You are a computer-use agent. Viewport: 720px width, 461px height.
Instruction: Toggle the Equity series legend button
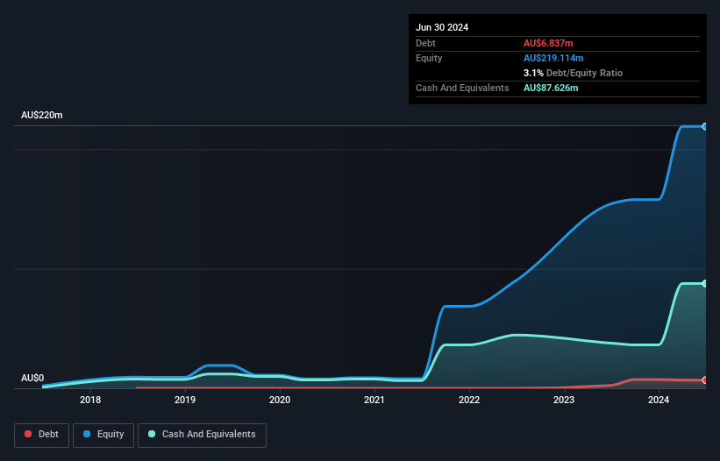(103, 435)
